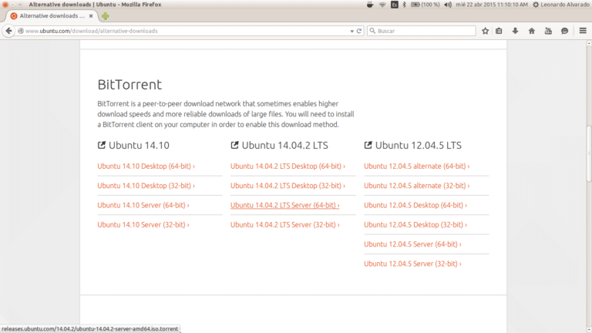Open the sound volume indicator
Viewport: 592px width, 333px height.
(448, 5)
